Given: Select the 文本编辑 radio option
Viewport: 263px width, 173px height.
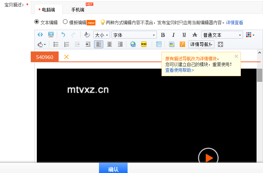Looking at the screenshot, I should click(36, 22).
